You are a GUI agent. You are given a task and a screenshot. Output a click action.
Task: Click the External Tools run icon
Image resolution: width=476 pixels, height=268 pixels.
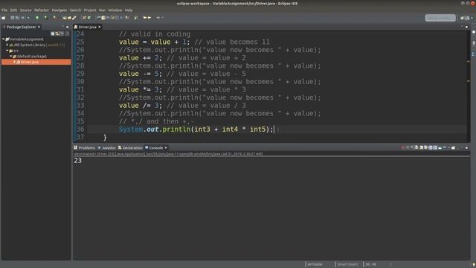(54, 18)
